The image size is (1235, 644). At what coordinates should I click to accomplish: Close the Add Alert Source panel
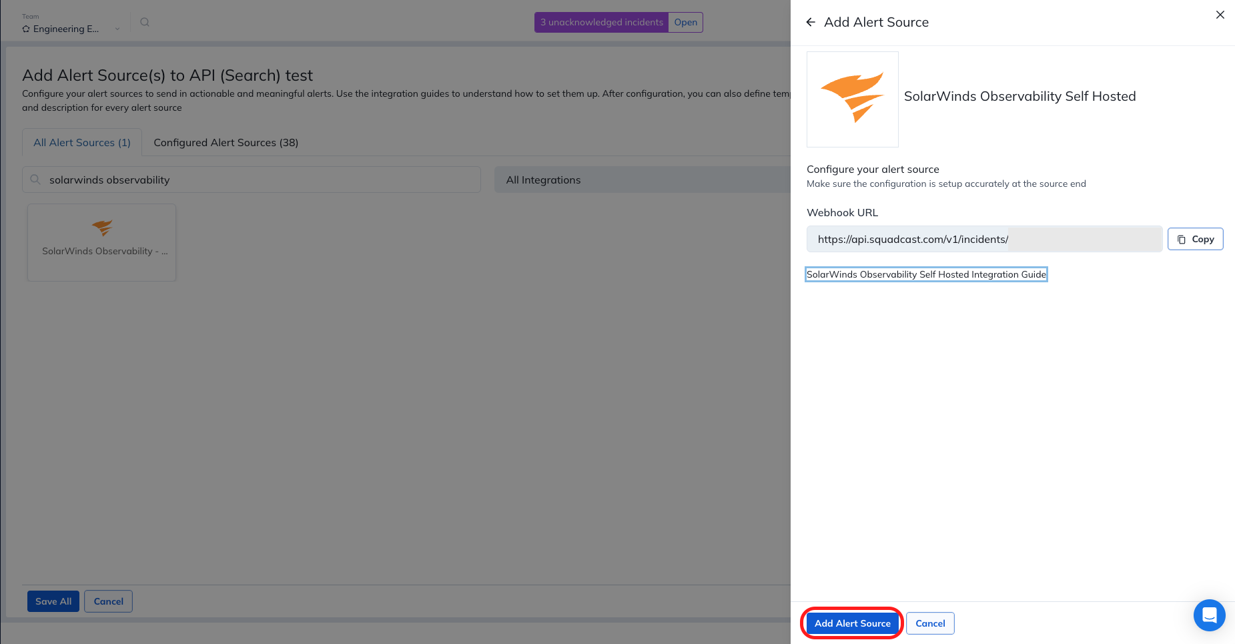click(x=1220, y=15)
